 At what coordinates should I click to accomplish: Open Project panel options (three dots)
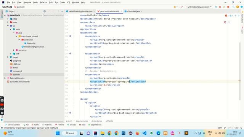coord(58,11)
